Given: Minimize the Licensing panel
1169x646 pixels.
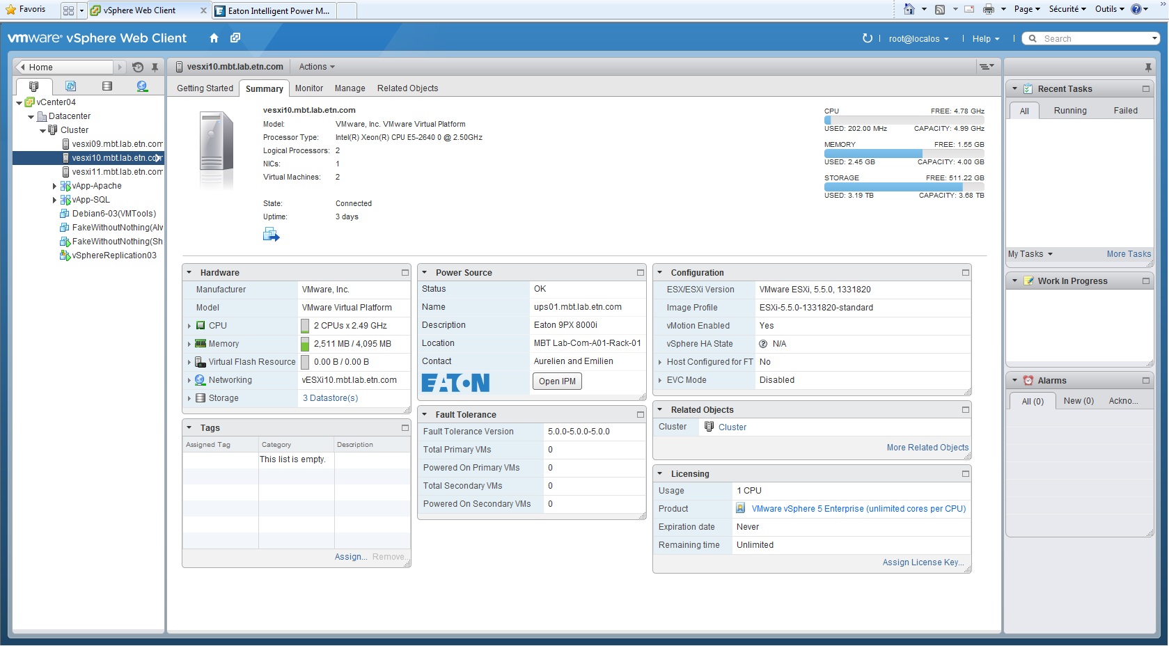Looking at the screenshot, I should pyautogui.click(x=965, y=474).
